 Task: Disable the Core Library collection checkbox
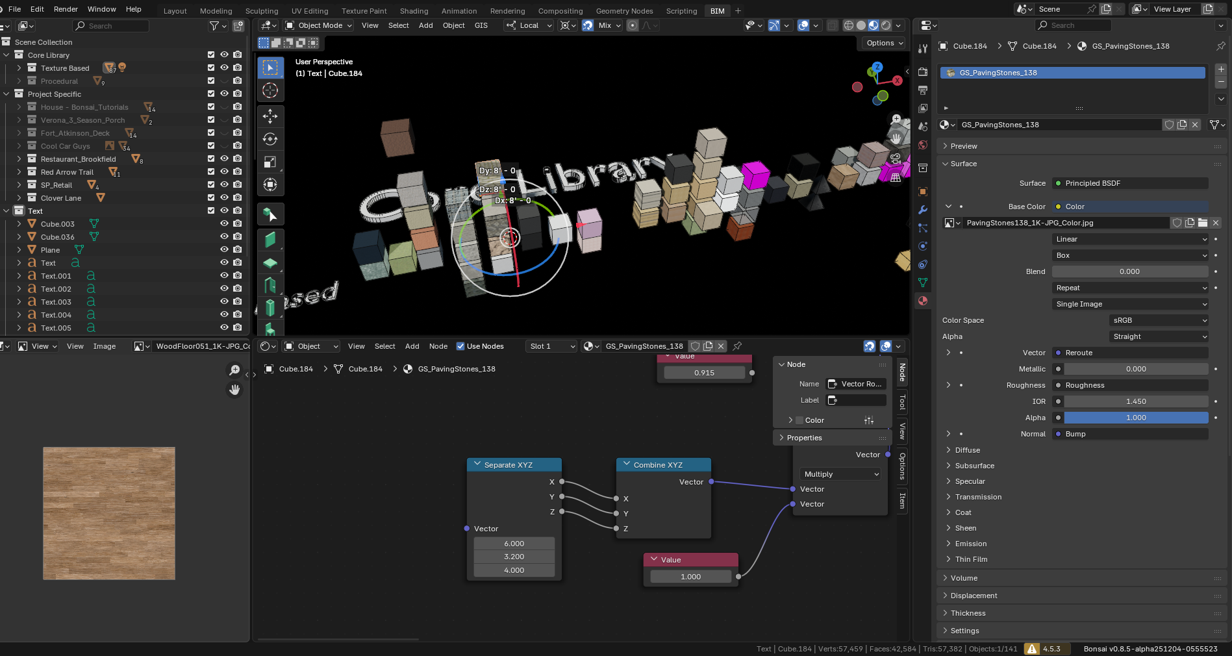click(210, 55)
